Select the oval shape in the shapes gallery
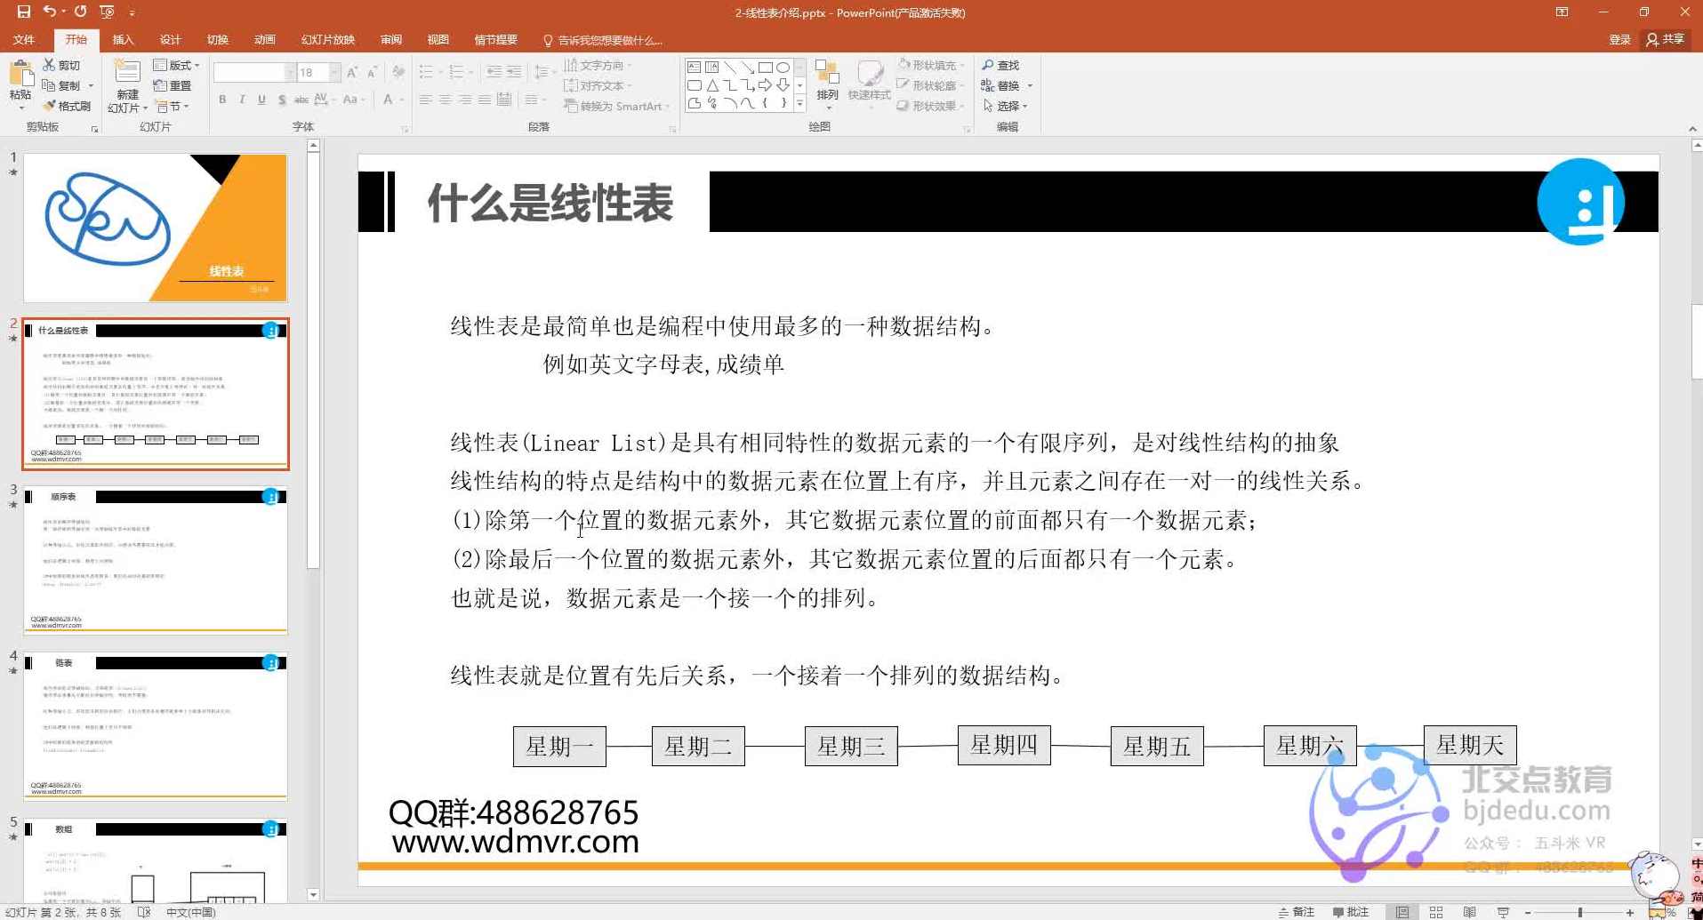The width and height of the screenshot is (1703, 920). tap(782, 66)
